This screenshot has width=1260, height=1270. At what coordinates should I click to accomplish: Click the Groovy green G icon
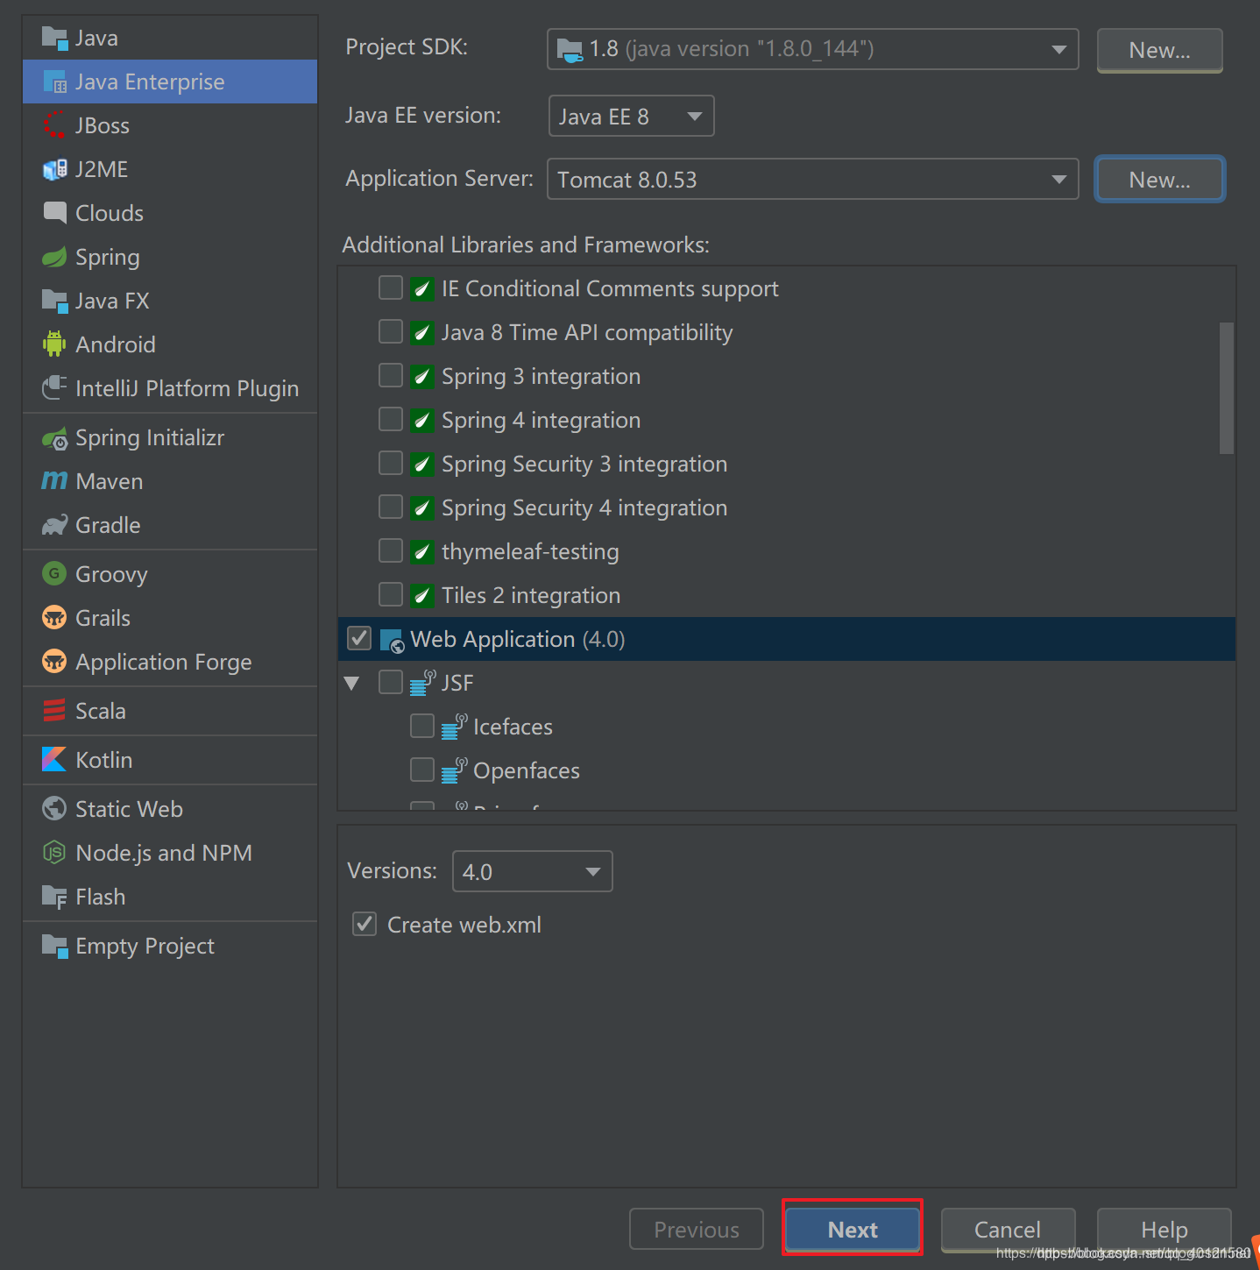pyautogui.click(x=54, y=574)
